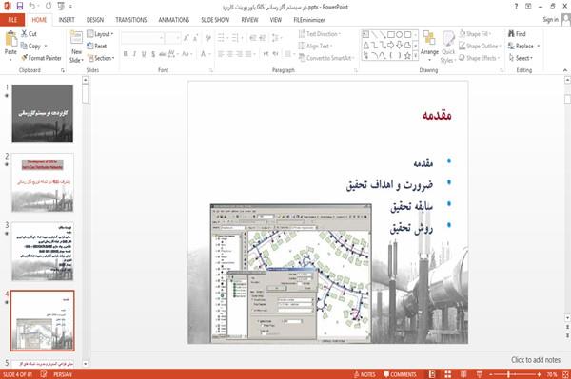The width and height of the screenshot is (571, 379).
Task: Open the ANIMATIONS tab
Action: (174, 20)
